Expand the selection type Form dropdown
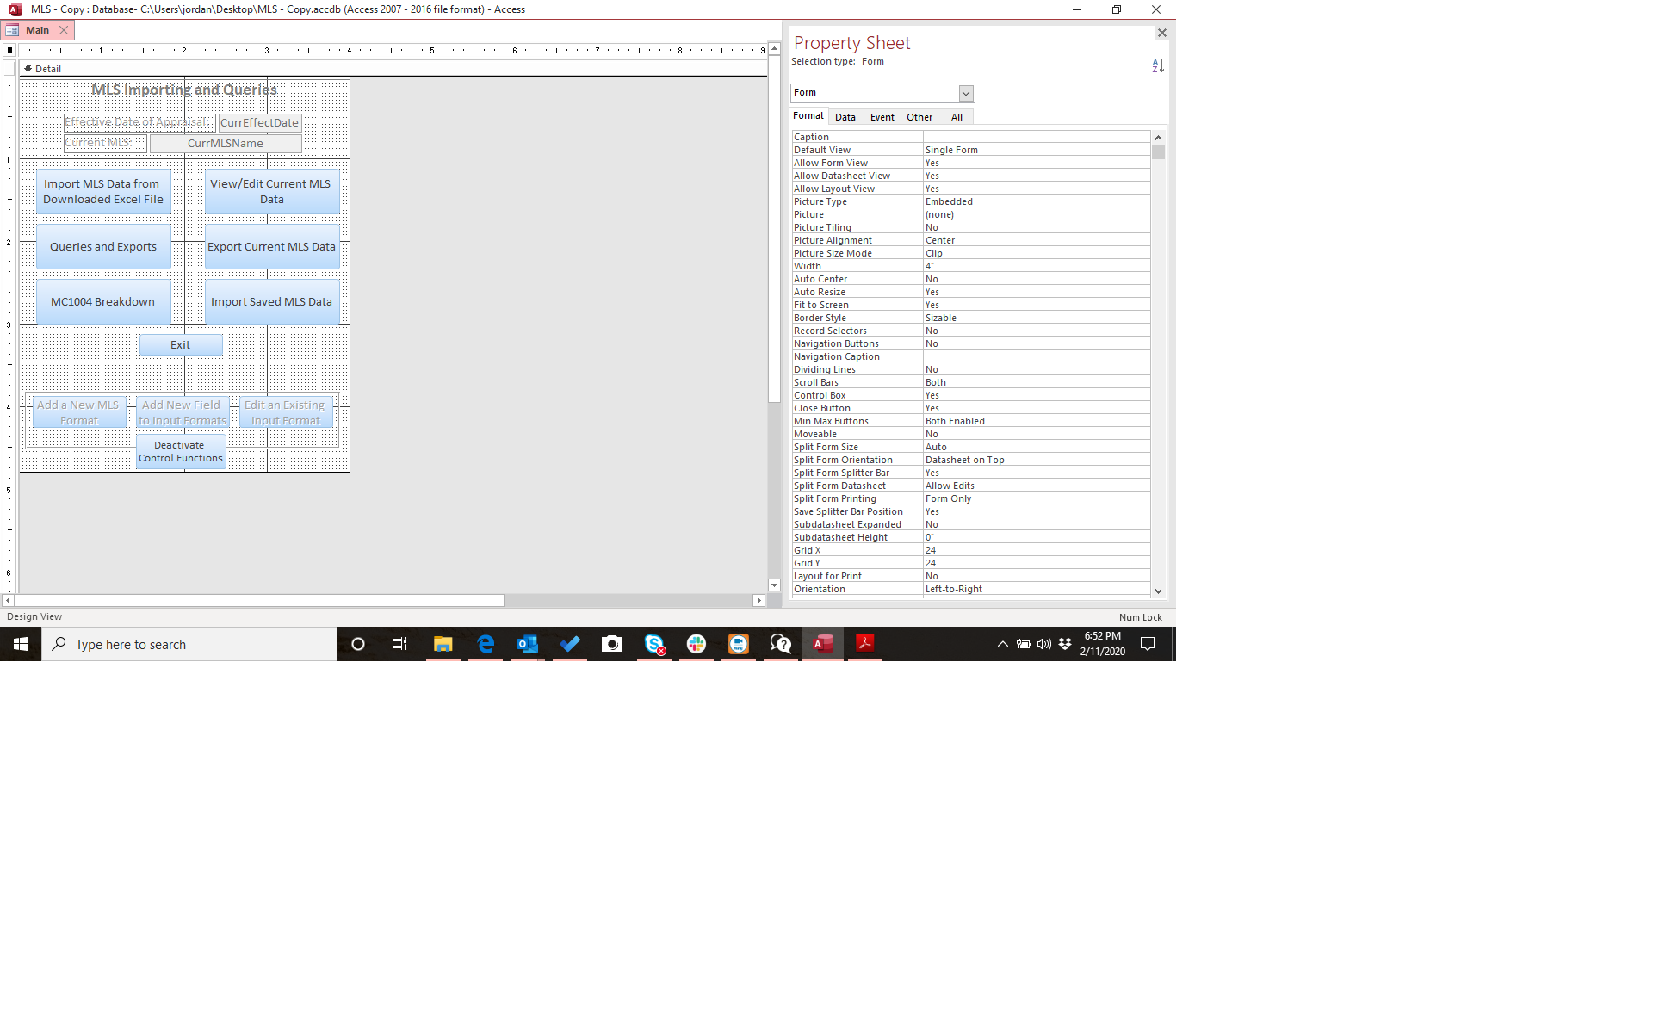Image resolution: width=1653 pixels, height=1021 pixels. point(966,93)
